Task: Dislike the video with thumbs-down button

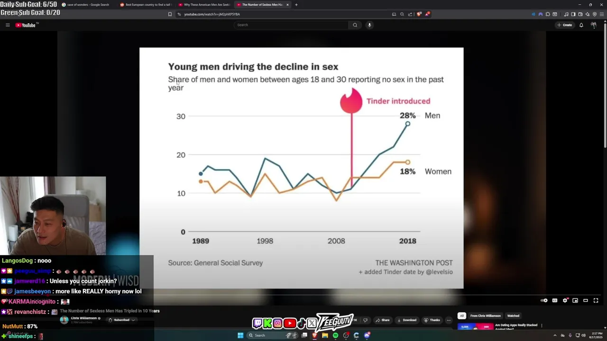Action: coord(365,320)
